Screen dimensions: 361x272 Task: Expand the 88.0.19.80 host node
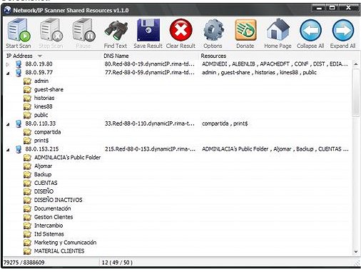(x=8, y=64)
